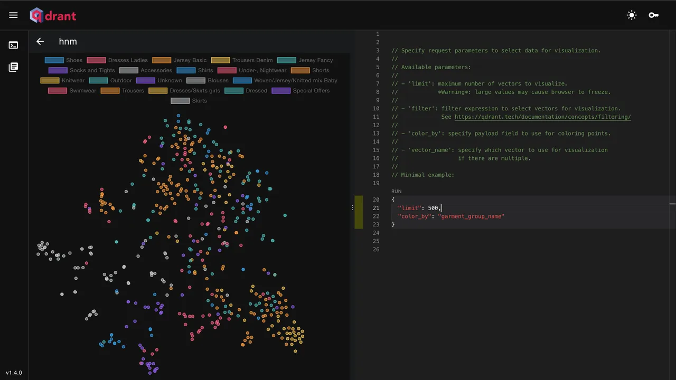Screen dimensions: 676x380
Task: Click the Qdrant logo
Action: [x=53, y=15]
